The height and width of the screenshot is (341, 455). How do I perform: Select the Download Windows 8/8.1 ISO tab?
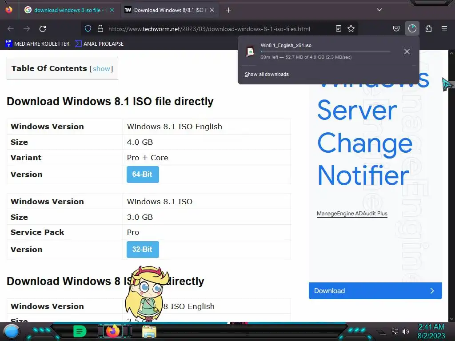coord(169,10)
